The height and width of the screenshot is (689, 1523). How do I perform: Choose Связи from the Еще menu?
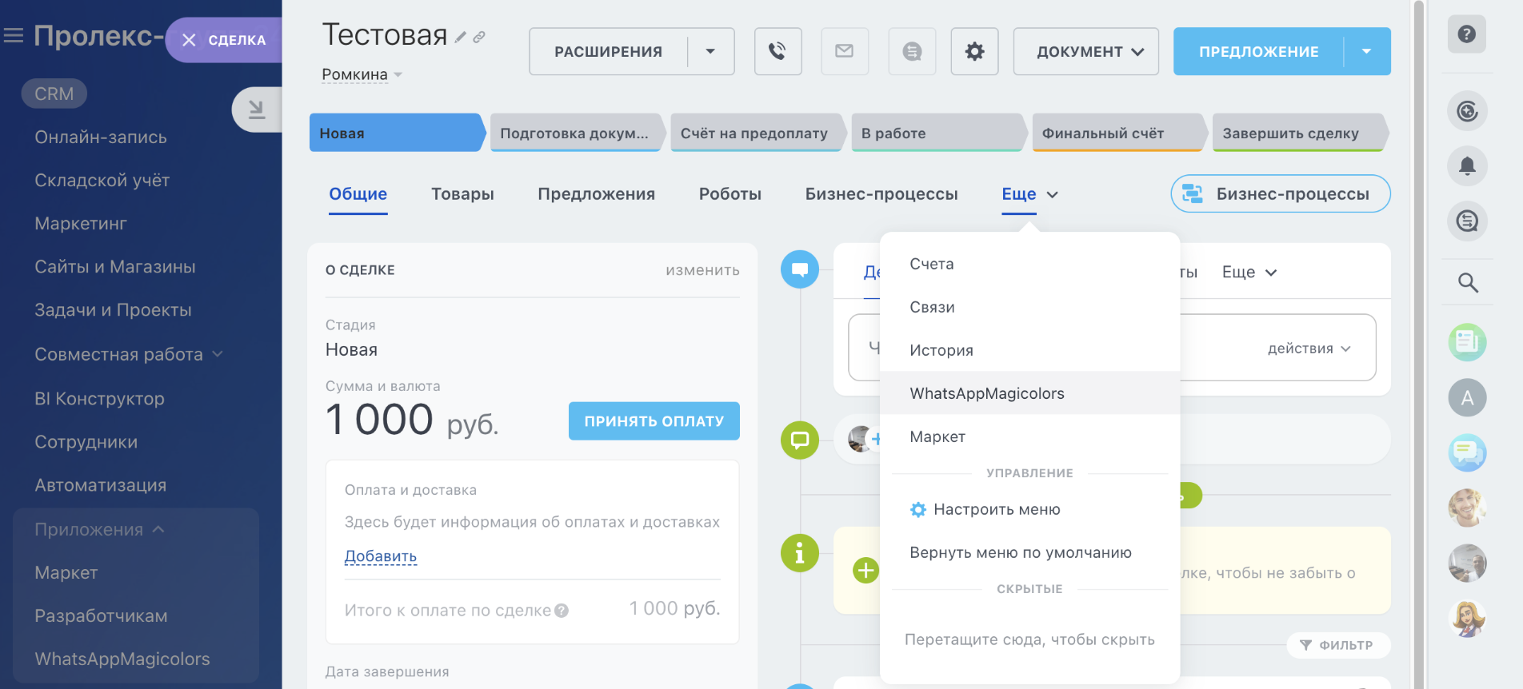1029,307
